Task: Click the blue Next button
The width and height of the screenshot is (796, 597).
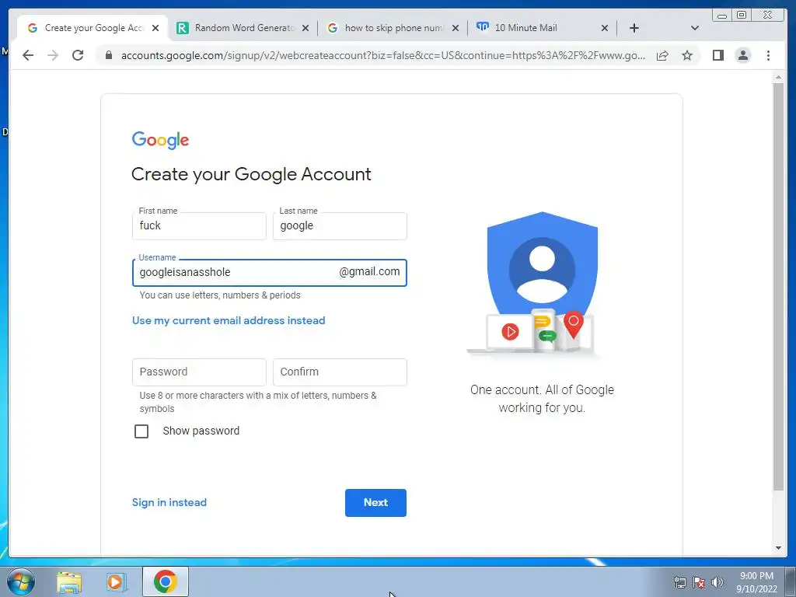Action: pos(375,503)
